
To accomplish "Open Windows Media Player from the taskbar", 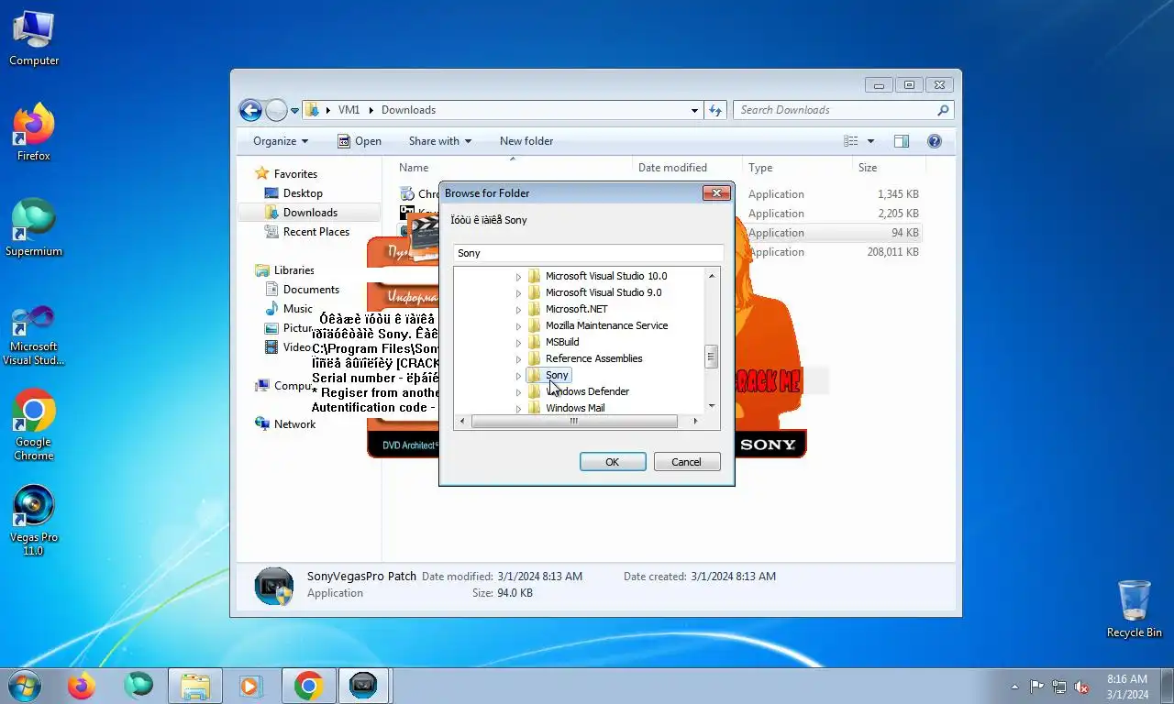I will pos(249,686).
